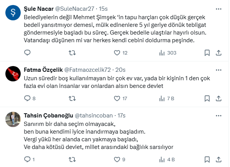Open more options on Tahsin Çobanoğlu's tweet
The height and width of the screenshot is (167, 230).
pos(219,115)
